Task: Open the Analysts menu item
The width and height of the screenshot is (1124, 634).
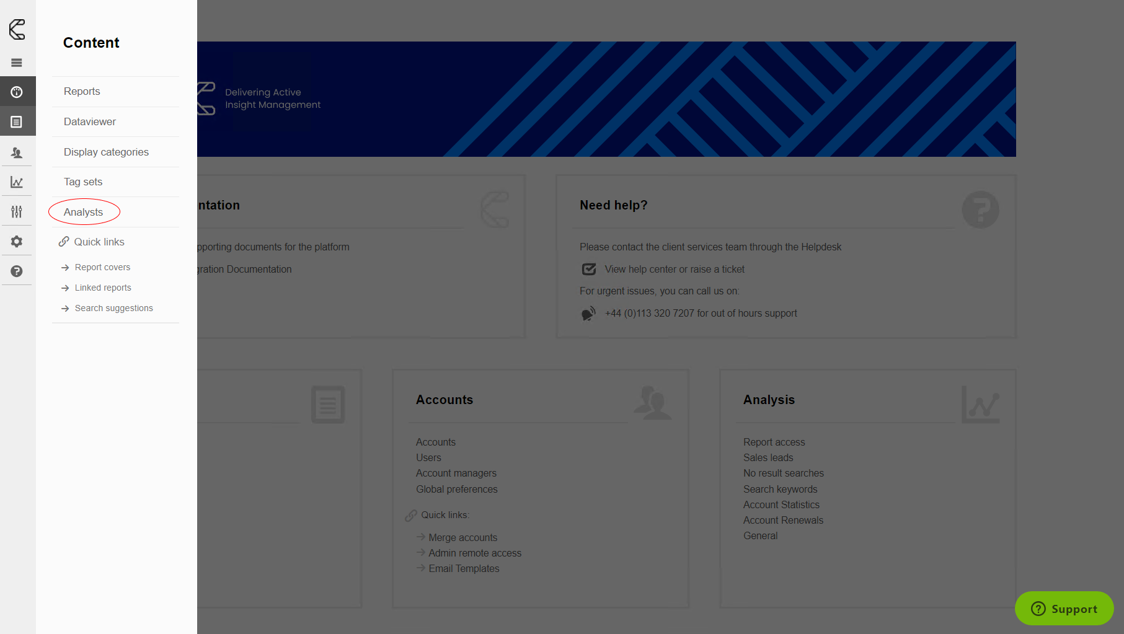Action: click(x=84, y=213)
